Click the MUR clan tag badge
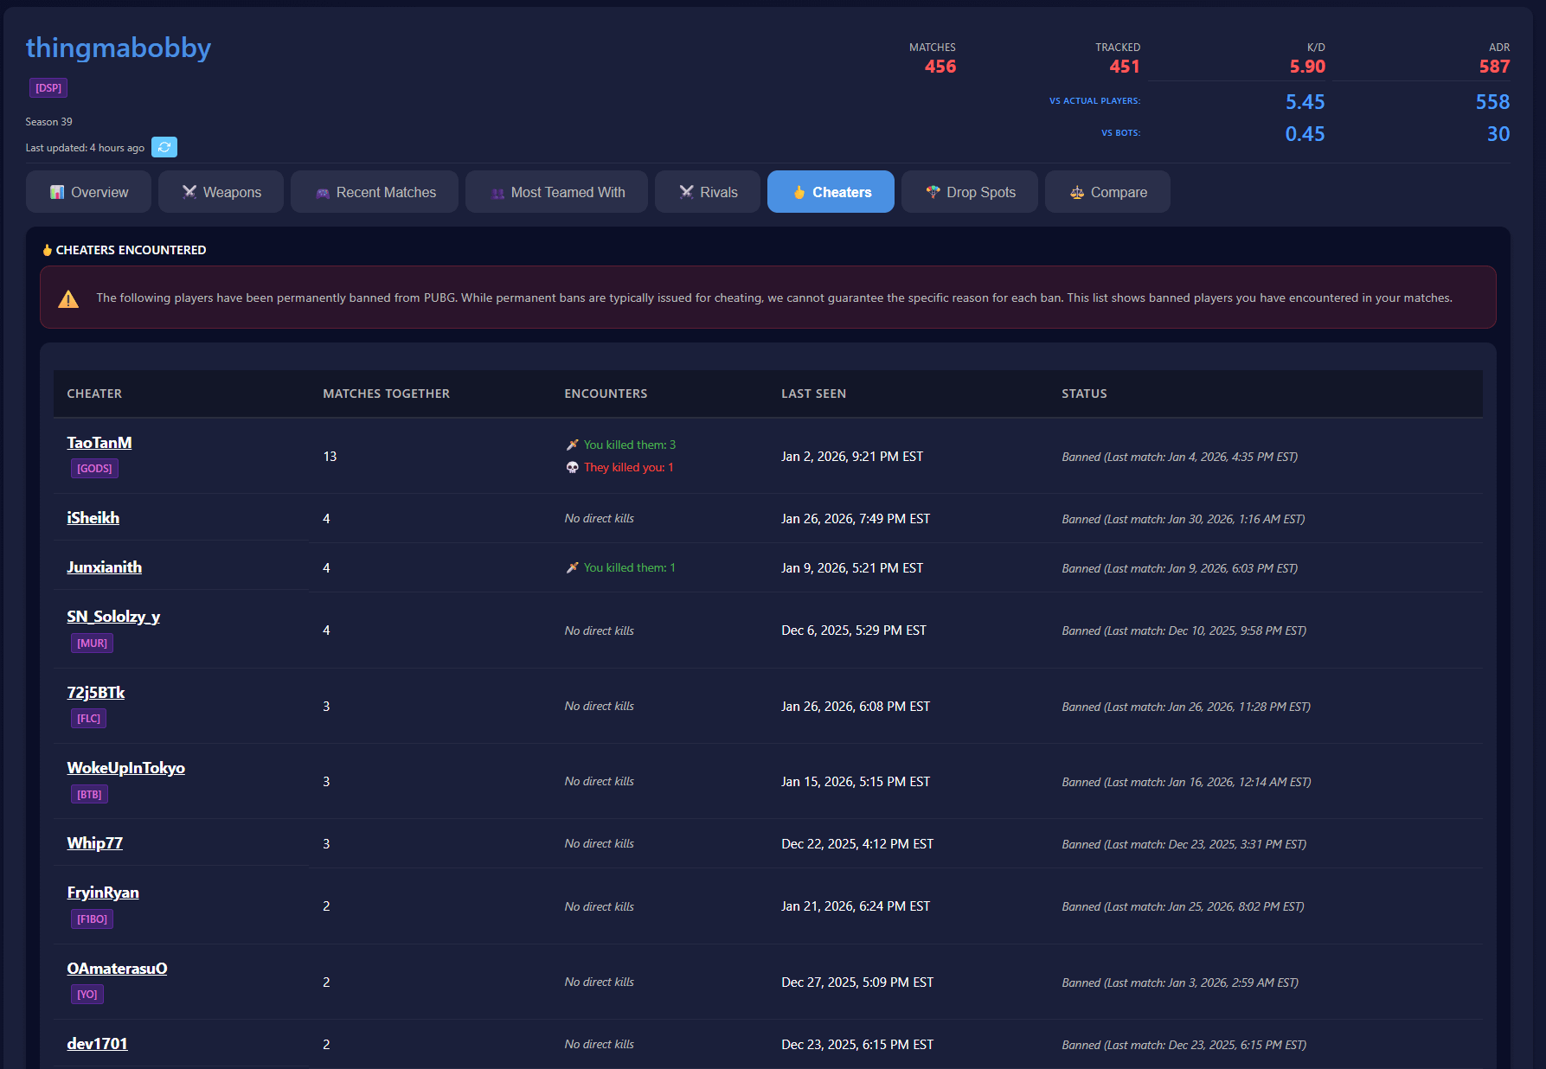 (x=92, y=643)
